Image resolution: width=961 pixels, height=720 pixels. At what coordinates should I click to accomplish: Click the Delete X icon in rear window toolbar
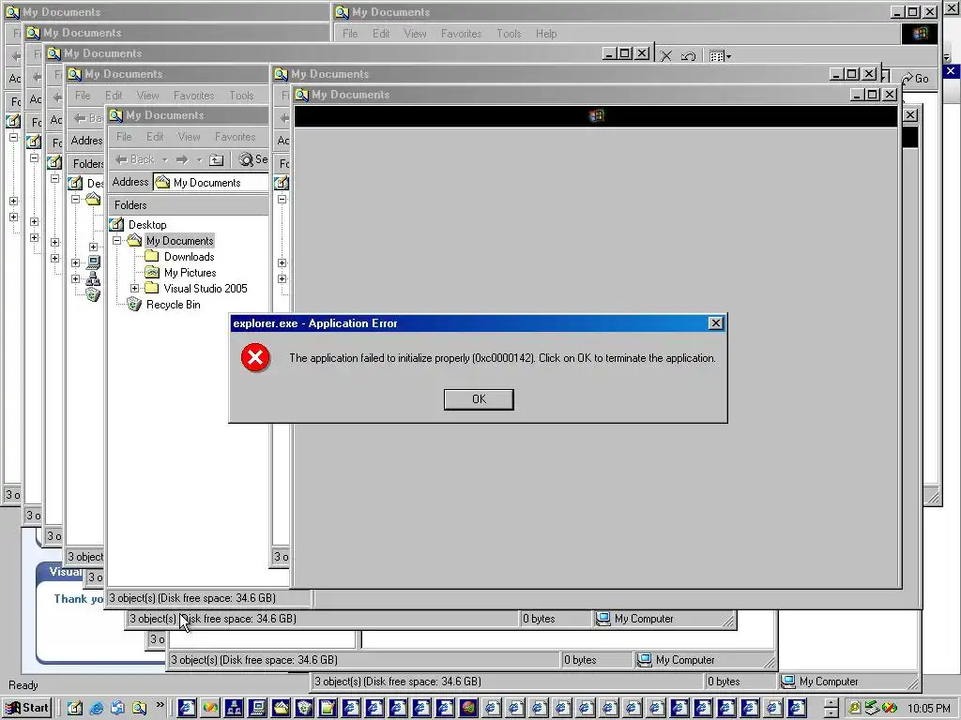666,56
